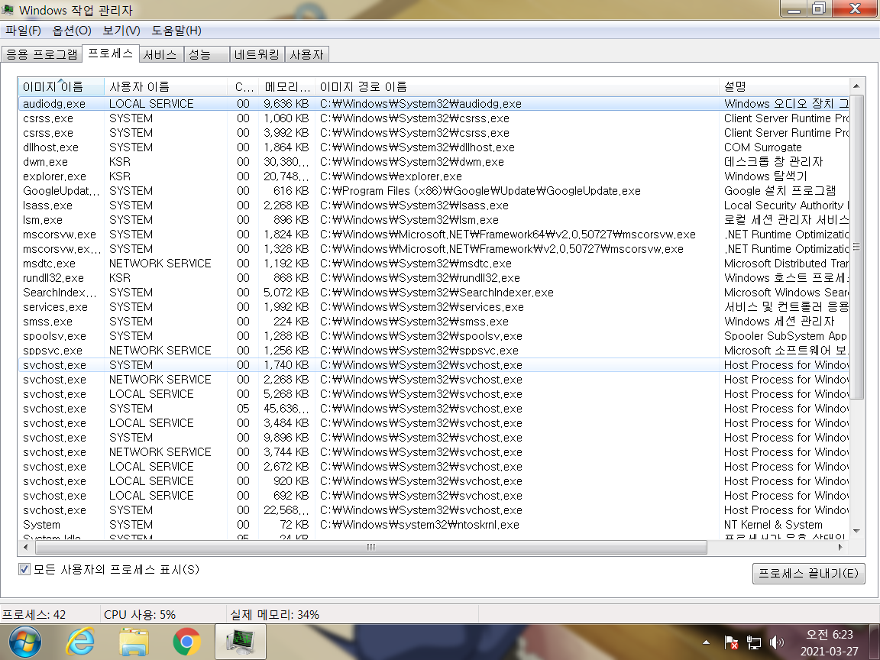Select rundll32.exe process row
Screen dimensions: 880x660
[434, 278]
